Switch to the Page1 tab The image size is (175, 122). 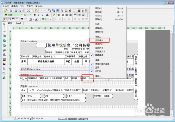18,23
